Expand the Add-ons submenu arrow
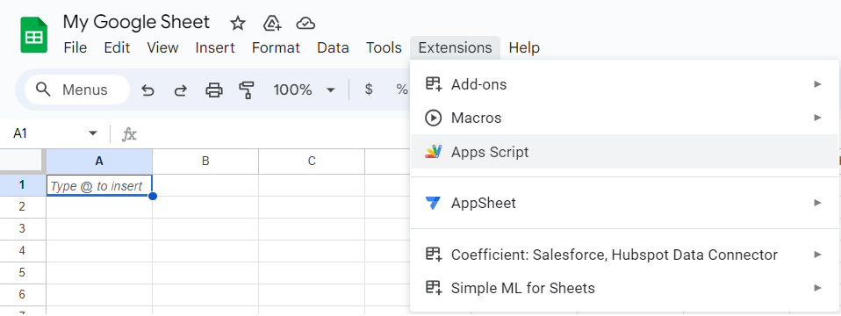The image size is (841, 316). coord(817,84)
